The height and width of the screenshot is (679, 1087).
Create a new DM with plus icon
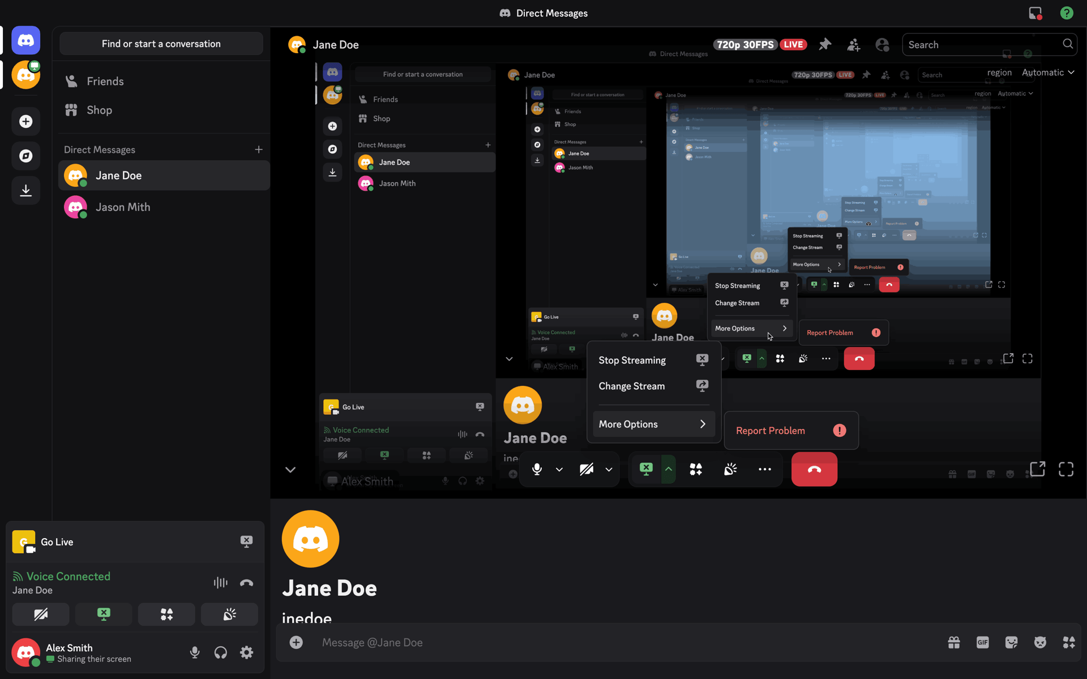[x=259, y=149]
